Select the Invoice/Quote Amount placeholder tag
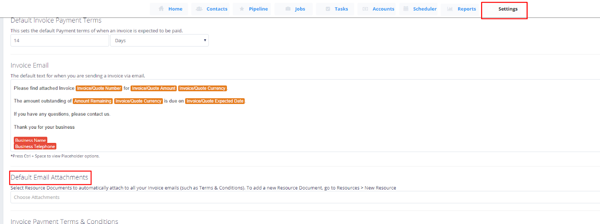Viewport: 600px width, 224px height. point(154,89)
